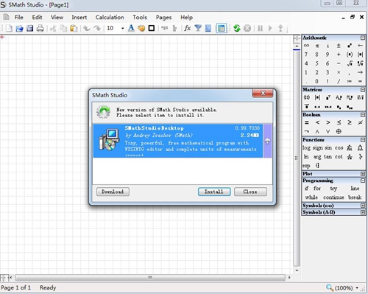Screen dimensions: 368x294
Task: Open the reference book help icon
Action: [x=208, y=28]
